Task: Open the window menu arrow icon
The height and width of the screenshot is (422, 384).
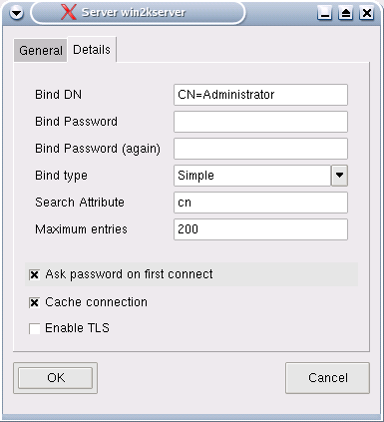Action: point(16,13)
